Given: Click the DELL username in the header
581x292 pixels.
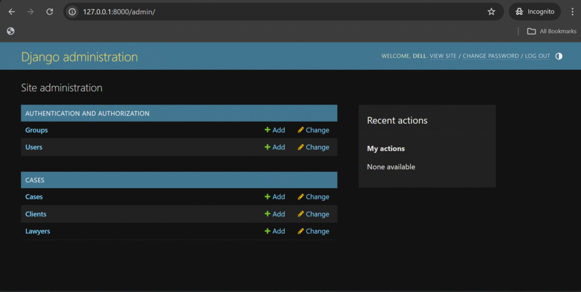Looking at the screenshot, I should coord(419,56).
